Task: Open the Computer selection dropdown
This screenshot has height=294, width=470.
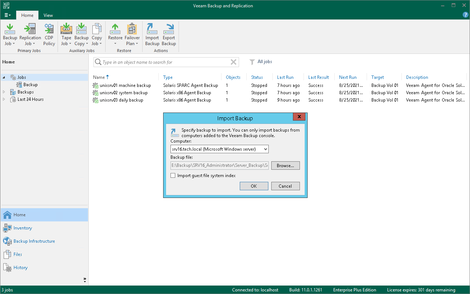Action: pyautogui.click(x=265, y=149)
